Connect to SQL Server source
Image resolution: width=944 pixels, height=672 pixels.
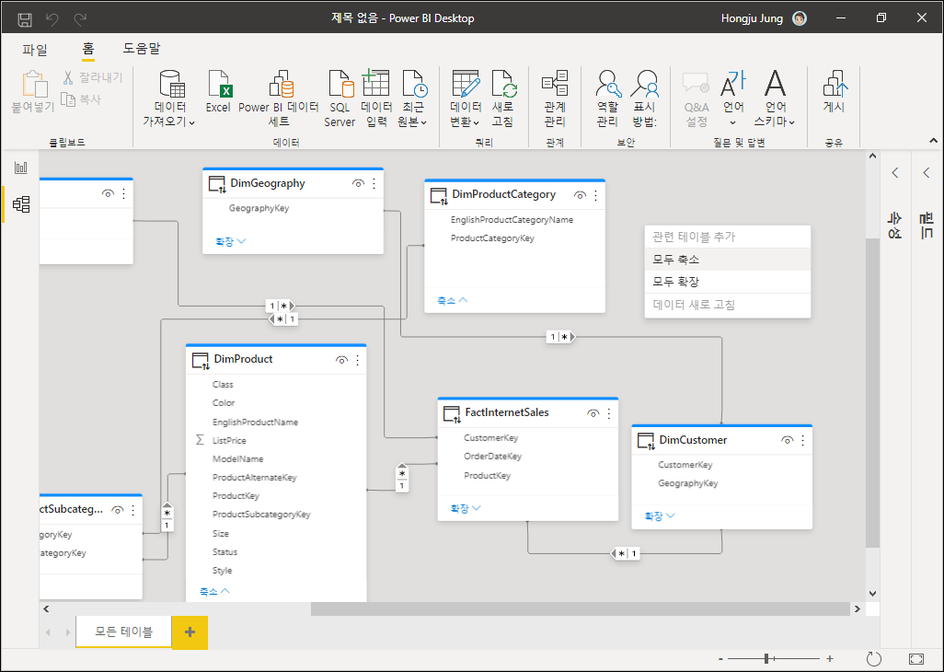tap(340, 98)
